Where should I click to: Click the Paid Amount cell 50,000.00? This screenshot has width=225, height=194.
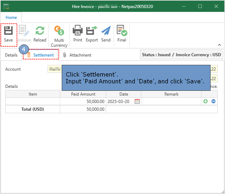[83, 101]
